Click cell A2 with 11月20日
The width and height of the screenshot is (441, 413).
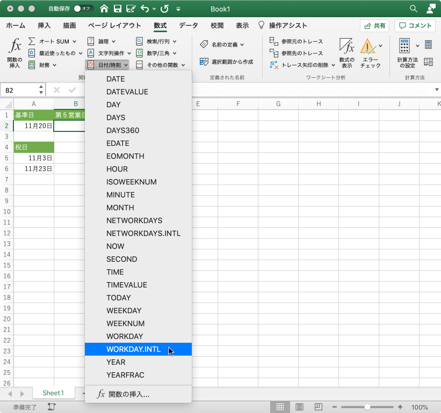(x=34, y=126)
